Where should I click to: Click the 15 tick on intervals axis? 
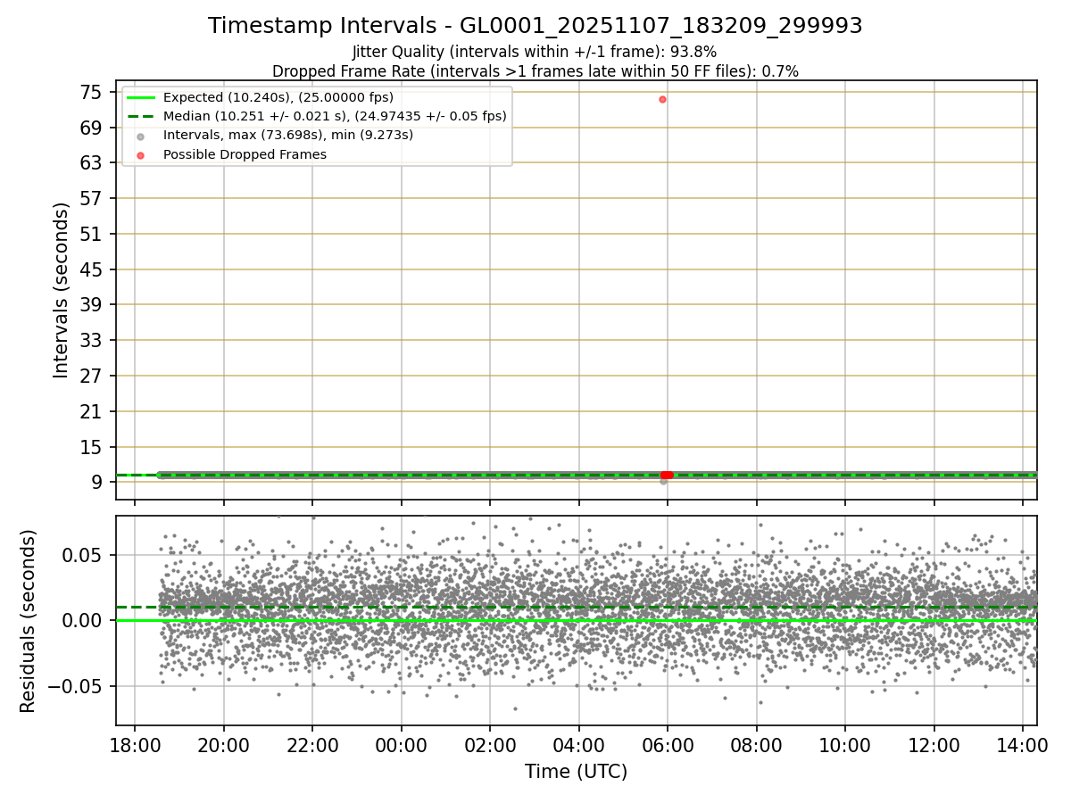[x=90, y=447]
